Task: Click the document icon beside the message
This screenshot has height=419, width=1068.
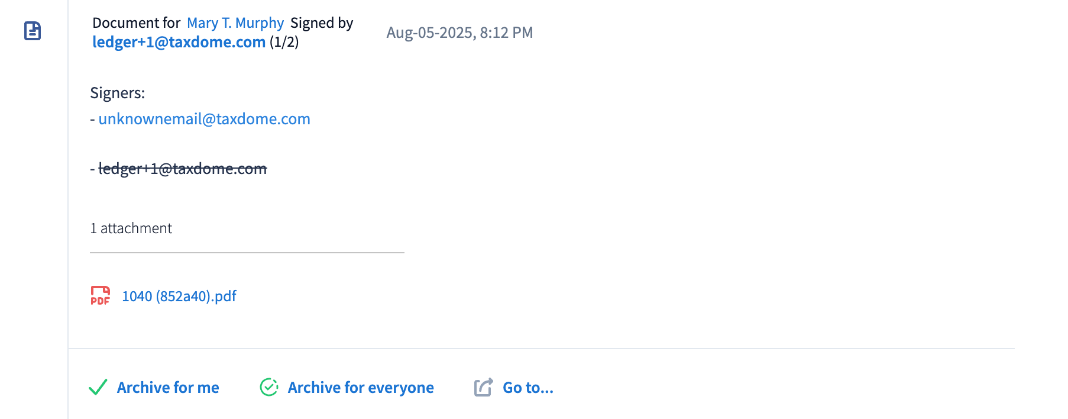Action: click(x=33, y=31)
